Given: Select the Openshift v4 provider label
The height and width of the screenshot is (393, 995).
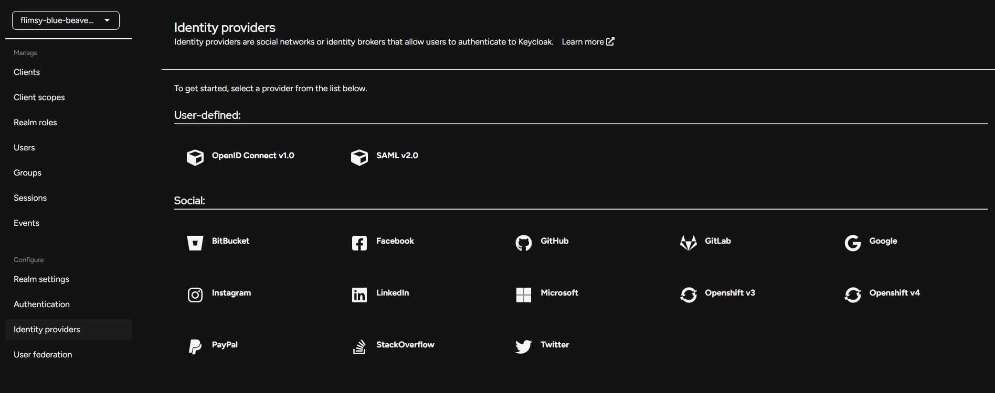Looking at the screenshot, I should tap(895, 293).
